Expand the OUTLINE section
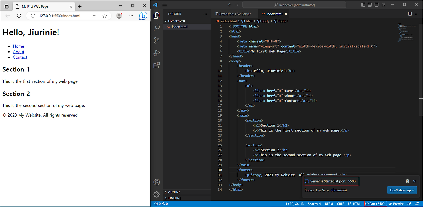 pyautogui.click(x=187, y=192)
